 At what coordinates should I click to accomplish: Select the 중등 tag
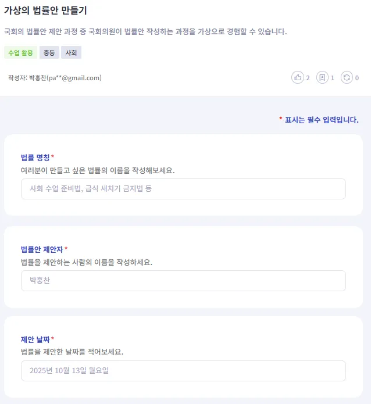point(49,53)
